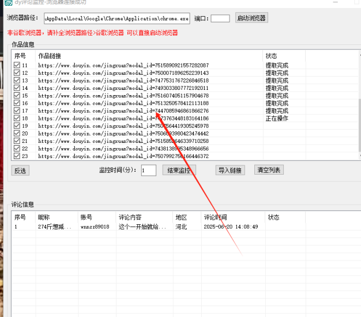
Task: Stop monitoring with 结束监控 button
Action: click(179, 171)
